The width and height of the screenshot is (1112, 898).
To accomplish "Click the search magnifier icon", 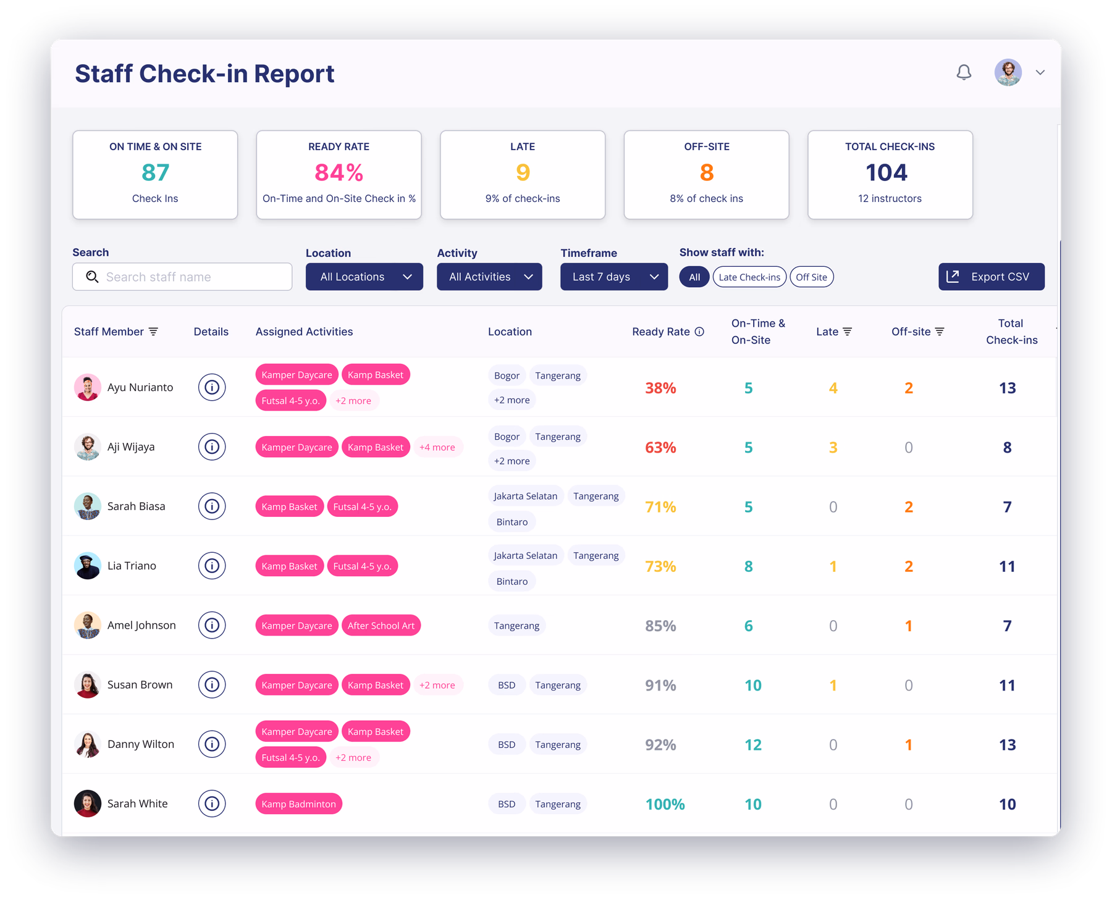I will (92, 277).
